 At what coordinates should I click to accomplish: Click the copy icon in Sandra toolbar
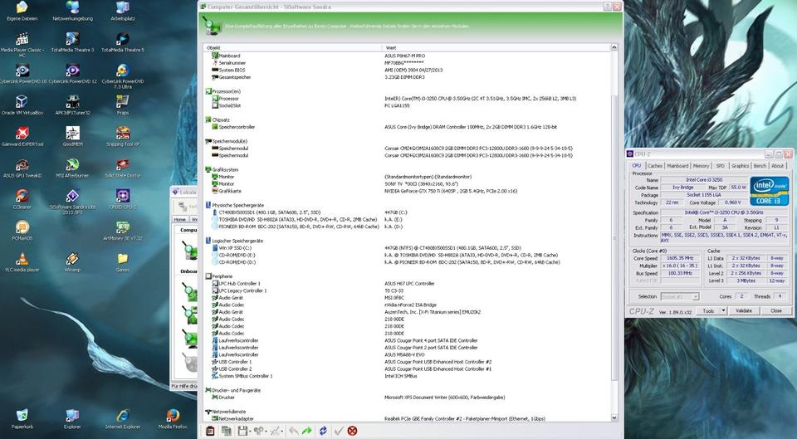click(226, 431)
